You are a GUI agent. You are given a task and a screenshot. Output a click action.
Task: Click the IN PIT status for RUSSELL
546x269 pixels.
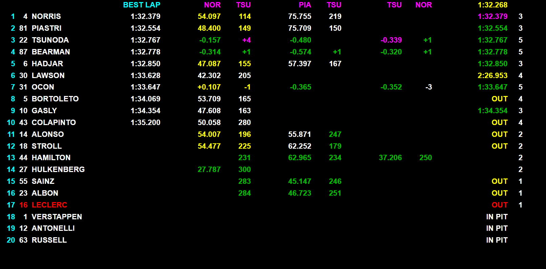click(497, 240)
